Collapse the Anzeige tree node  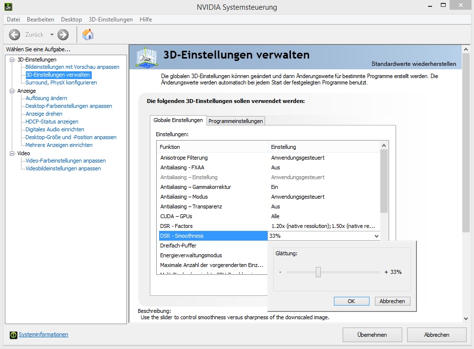[x=12, y=91]
